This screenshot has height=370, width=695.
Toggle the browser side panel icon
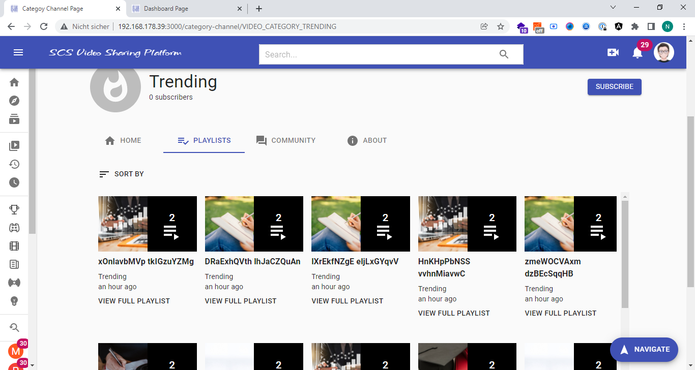(651, 26)
